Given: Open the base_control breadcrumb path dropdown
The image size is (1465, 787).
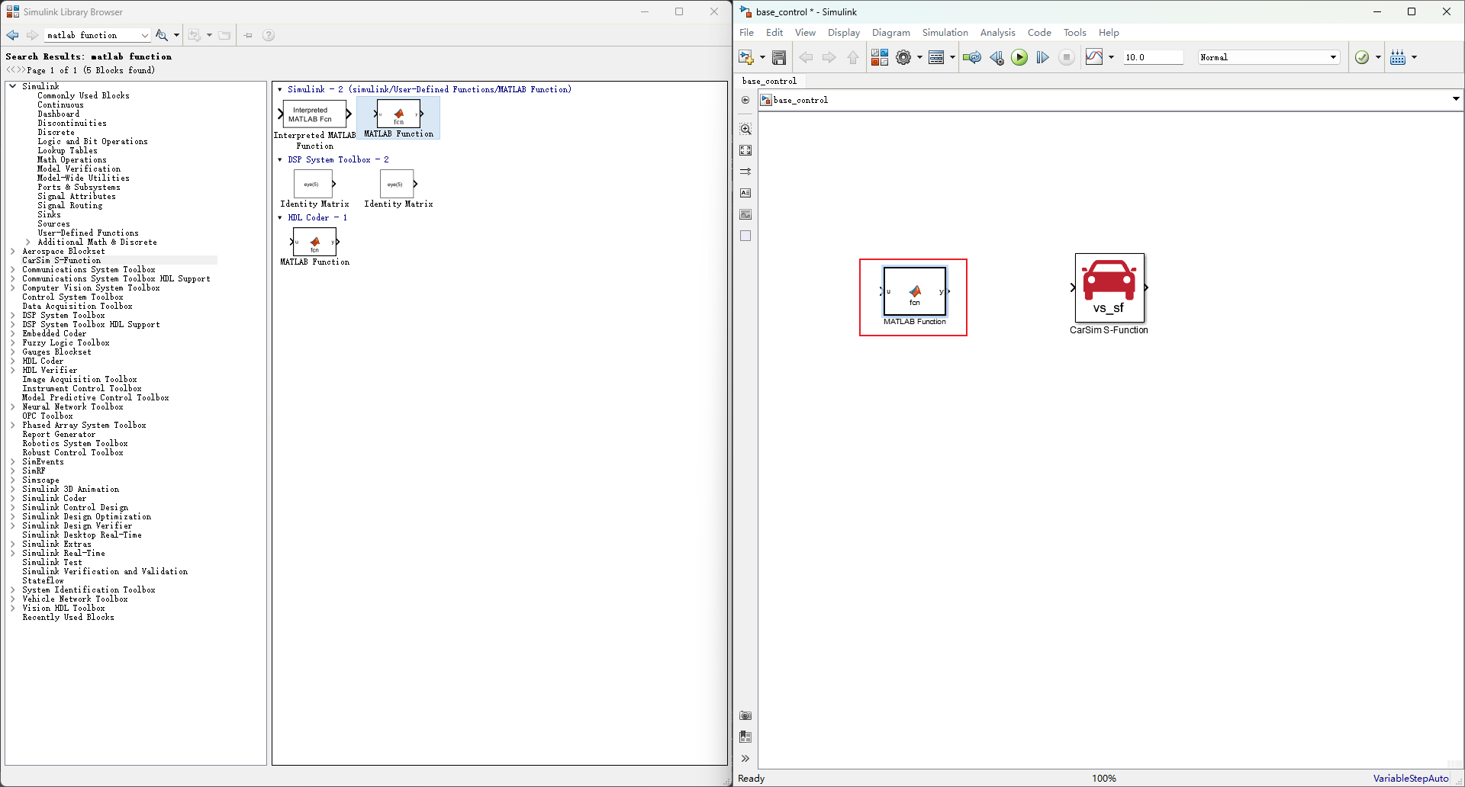Looking at the screenshot, I should point(1456,99).
